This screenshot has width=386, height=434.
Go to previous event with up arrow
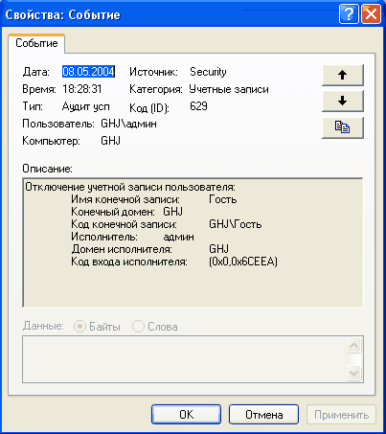[343, 76]
